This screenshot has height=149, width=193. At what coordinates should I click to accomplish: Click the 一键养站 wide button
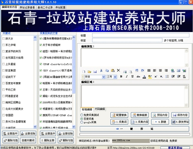(134, 129)
